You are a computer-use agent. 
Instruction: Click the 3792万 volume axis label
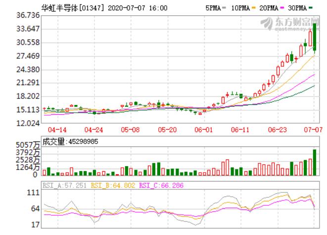28,153
